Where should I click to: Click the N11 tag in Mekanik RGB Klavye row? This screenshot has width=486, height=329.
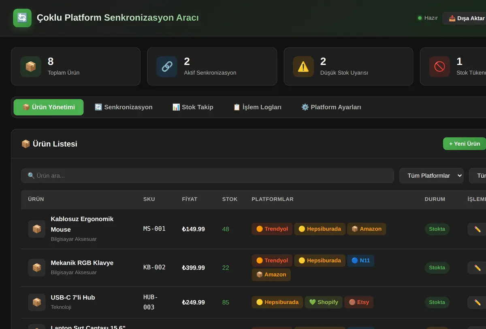click(x=361, y=260)
